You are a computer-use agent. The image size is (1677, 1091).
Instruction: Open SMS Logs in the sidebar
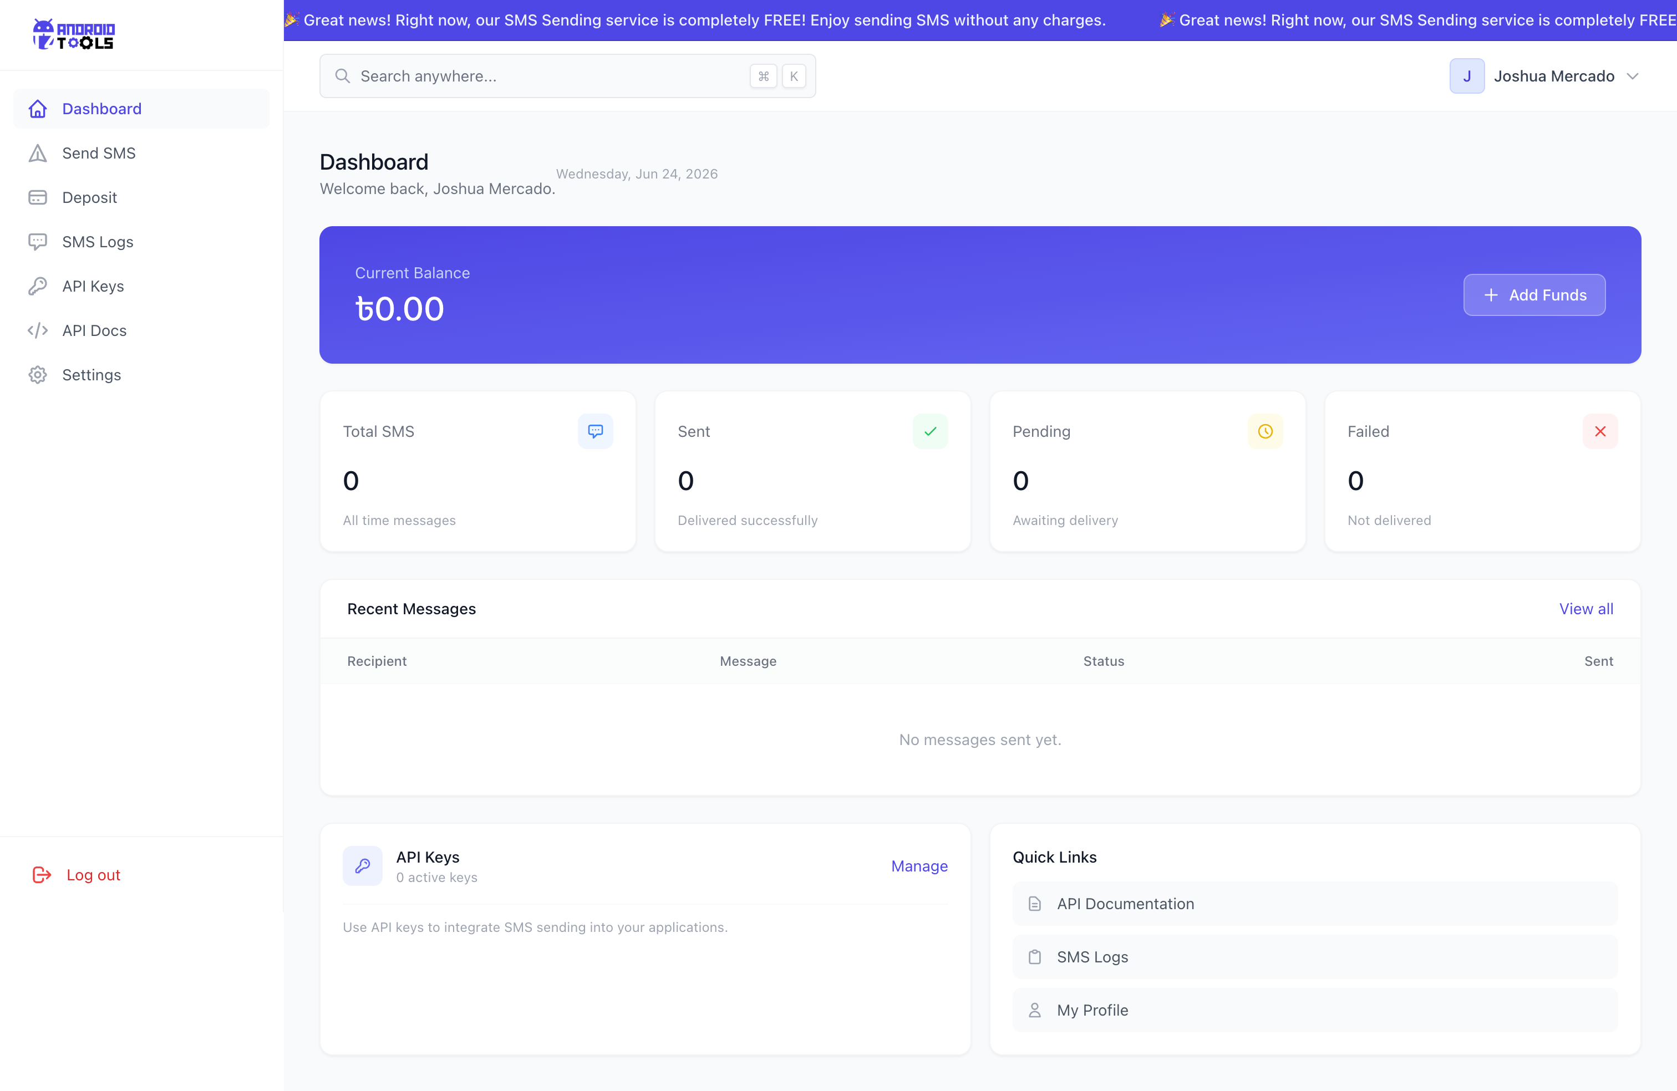[x=141, y=242]
